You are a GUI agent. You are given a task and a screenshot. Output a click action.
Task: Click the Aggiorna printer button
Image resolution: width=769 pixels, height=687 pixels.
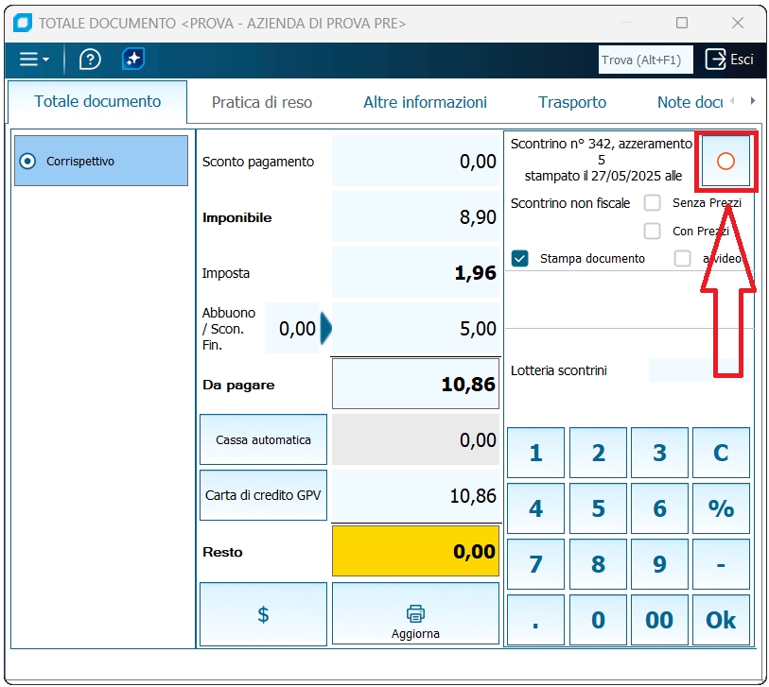[x=415, y=614]
